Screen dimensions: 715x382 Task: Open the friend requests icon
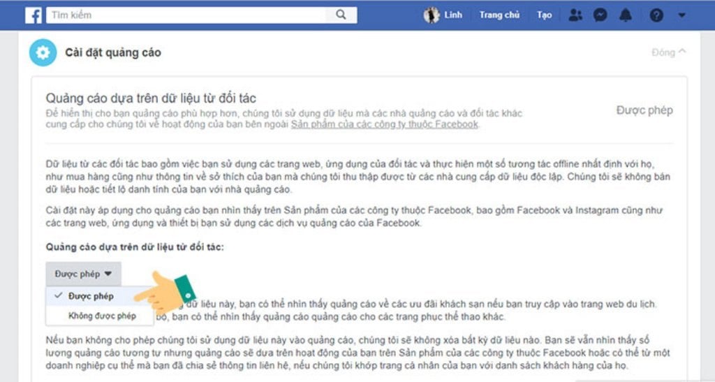pos(575,15)
